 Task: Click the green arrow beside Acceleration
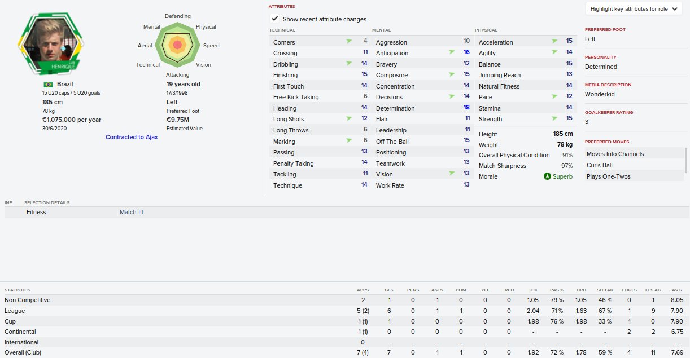(554, 42)
